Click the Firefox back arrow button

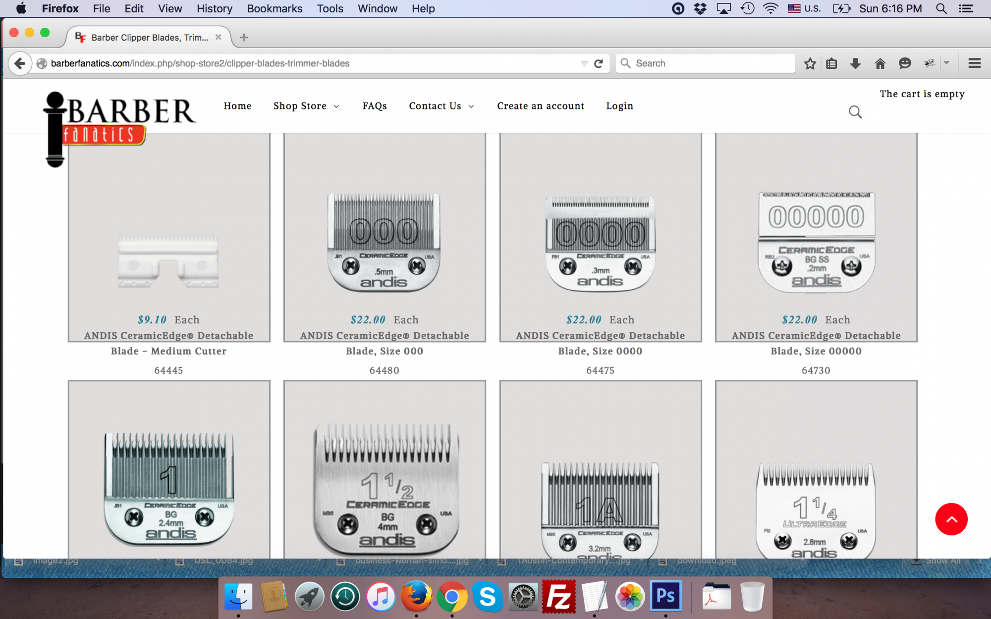click(x=19, y=63)
